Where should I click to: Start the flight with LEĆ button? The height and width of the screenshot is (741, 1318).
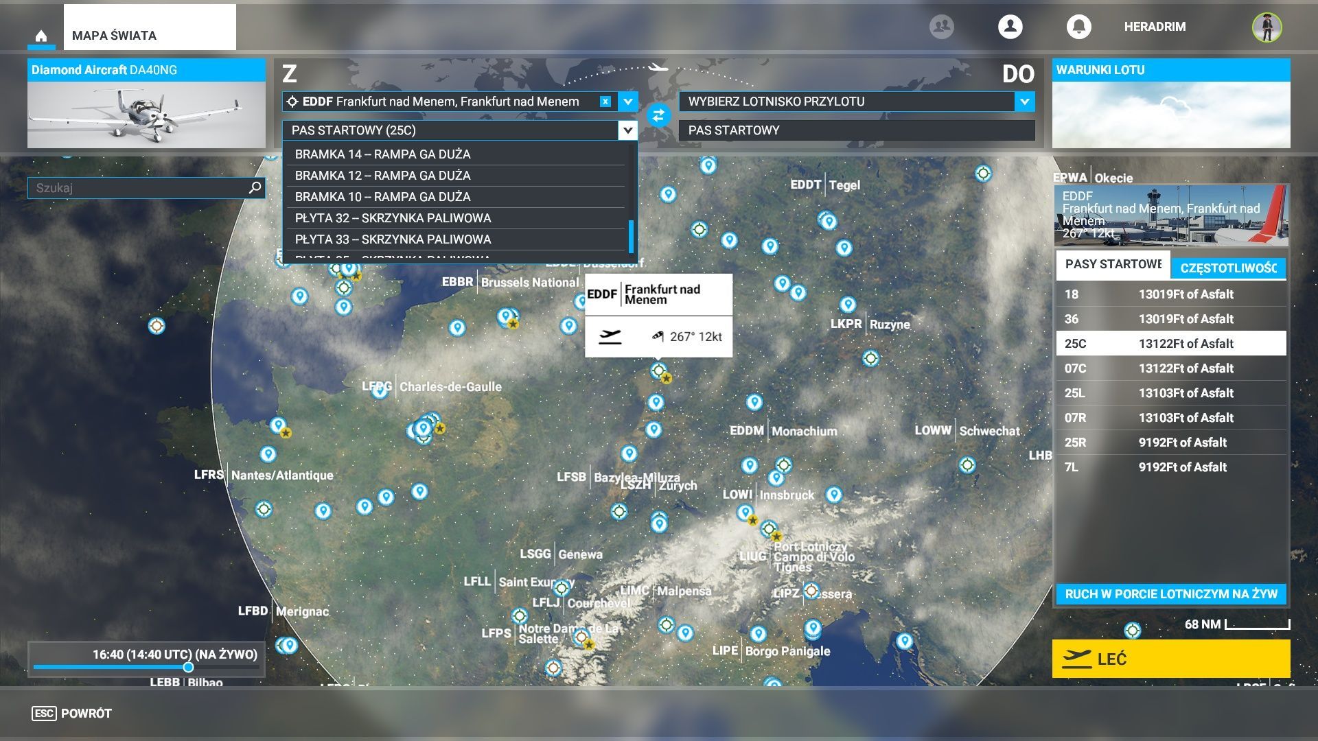1171,659
